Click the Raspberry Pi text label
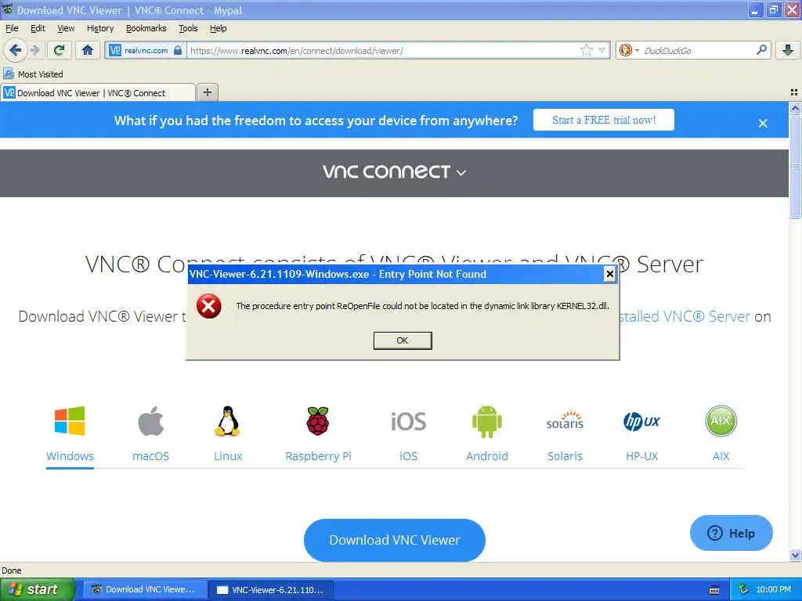The height and width of the screenshot is (601, 802). coord(318,456)
